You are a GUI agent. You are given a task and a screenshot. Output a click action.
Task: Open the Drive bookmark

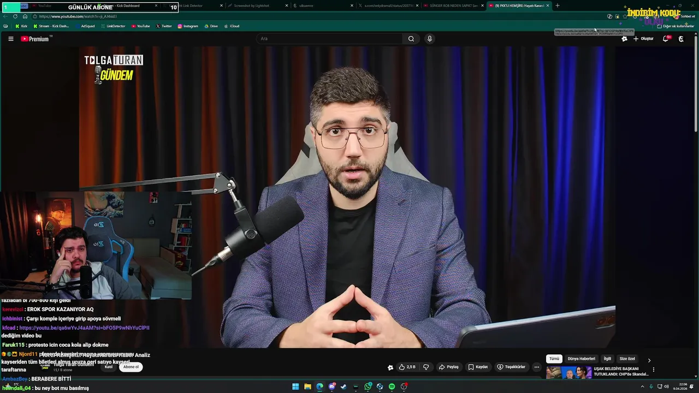211,26
